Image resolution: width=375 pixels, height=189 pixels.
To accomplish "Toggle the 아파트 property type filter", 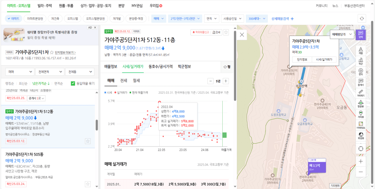I will 14,18.
